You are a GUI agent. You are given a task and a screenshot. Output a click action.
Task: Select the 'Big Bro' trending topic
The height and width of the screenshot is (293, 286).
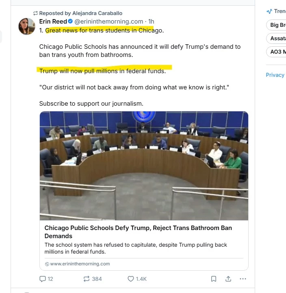(278, 25)
